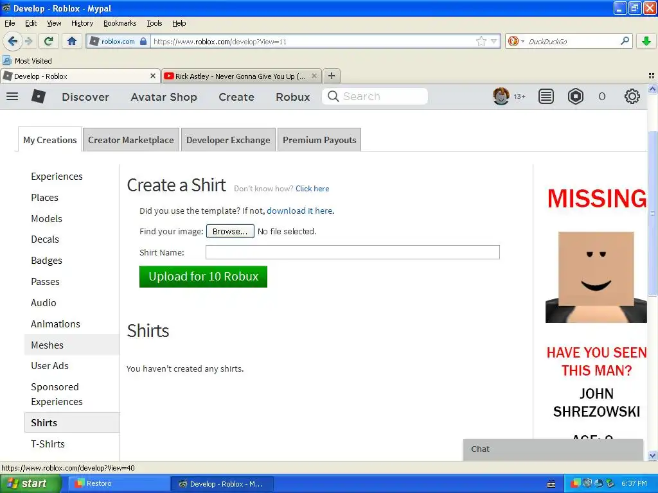Open the Premium Payouts tab
The width and height of the screenshot is (658, 493).
pyautogui.click(x=319, y=139)
